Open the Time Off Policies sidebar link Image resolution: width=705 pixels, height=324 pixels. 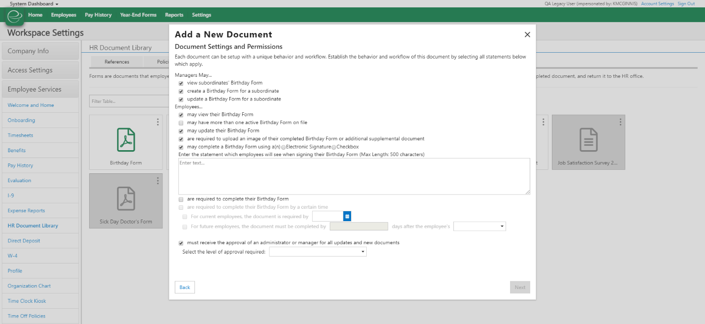click(x=27, y=316)
